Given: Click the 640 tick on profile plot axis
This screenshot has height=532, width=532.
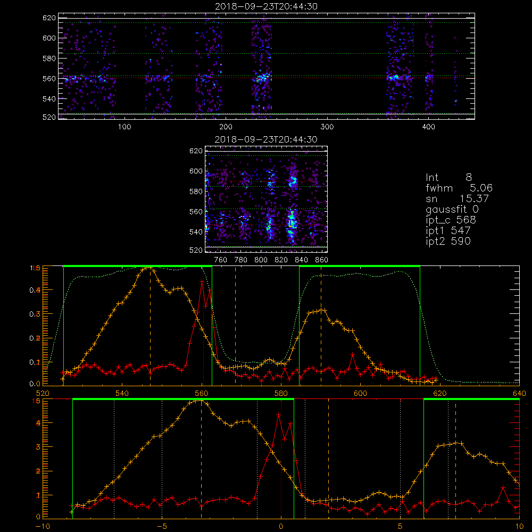Looking at the screenshot, I should click(x=519, y=394).
